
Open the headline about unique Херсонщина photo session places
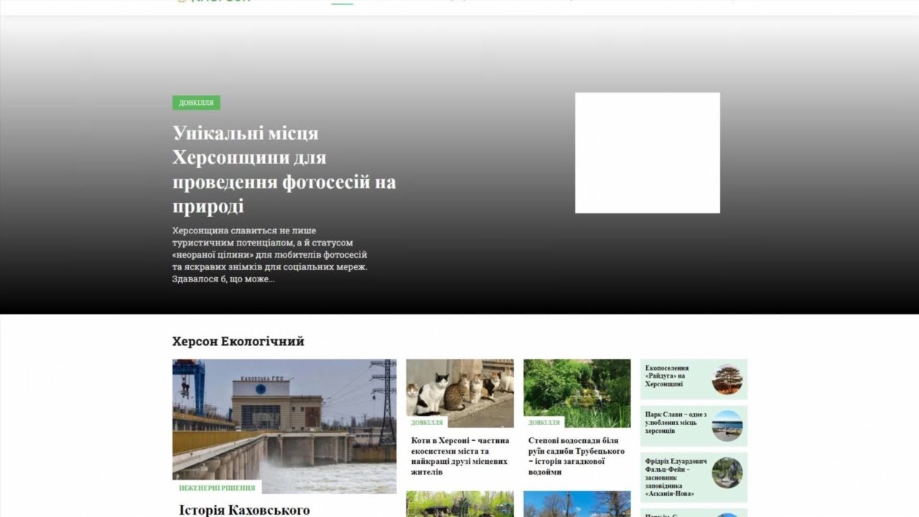(284, 169)
